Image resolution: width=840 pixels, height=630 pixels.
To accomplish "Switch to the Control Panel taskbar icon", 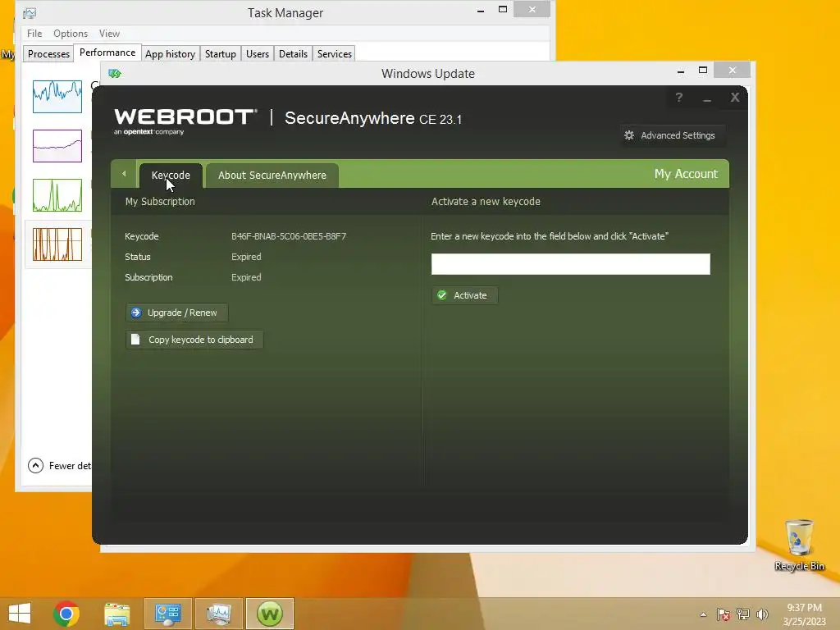I will pyautogui.click(x=167, y=614).
